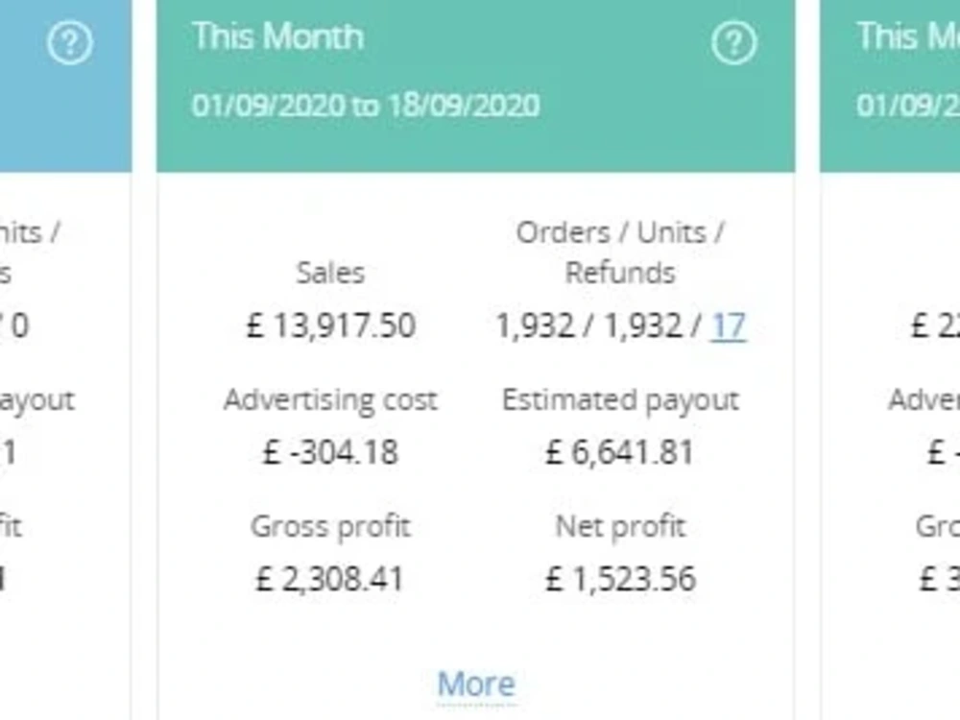This screenshot has width=960, height=720.
Task: Click help icon on blue card
Action: [x=70, y=43]
